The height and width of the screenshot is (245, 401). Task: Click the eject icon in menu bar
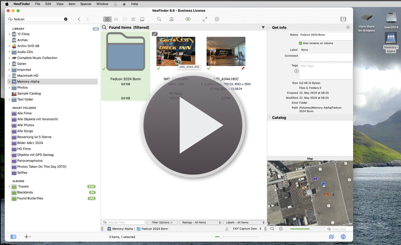click(124, 4)
